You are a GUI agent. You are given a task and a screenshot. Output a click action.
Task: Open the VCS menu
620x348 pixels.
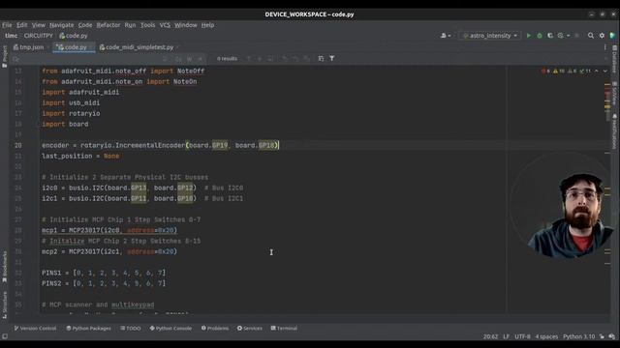coord(165,25)
